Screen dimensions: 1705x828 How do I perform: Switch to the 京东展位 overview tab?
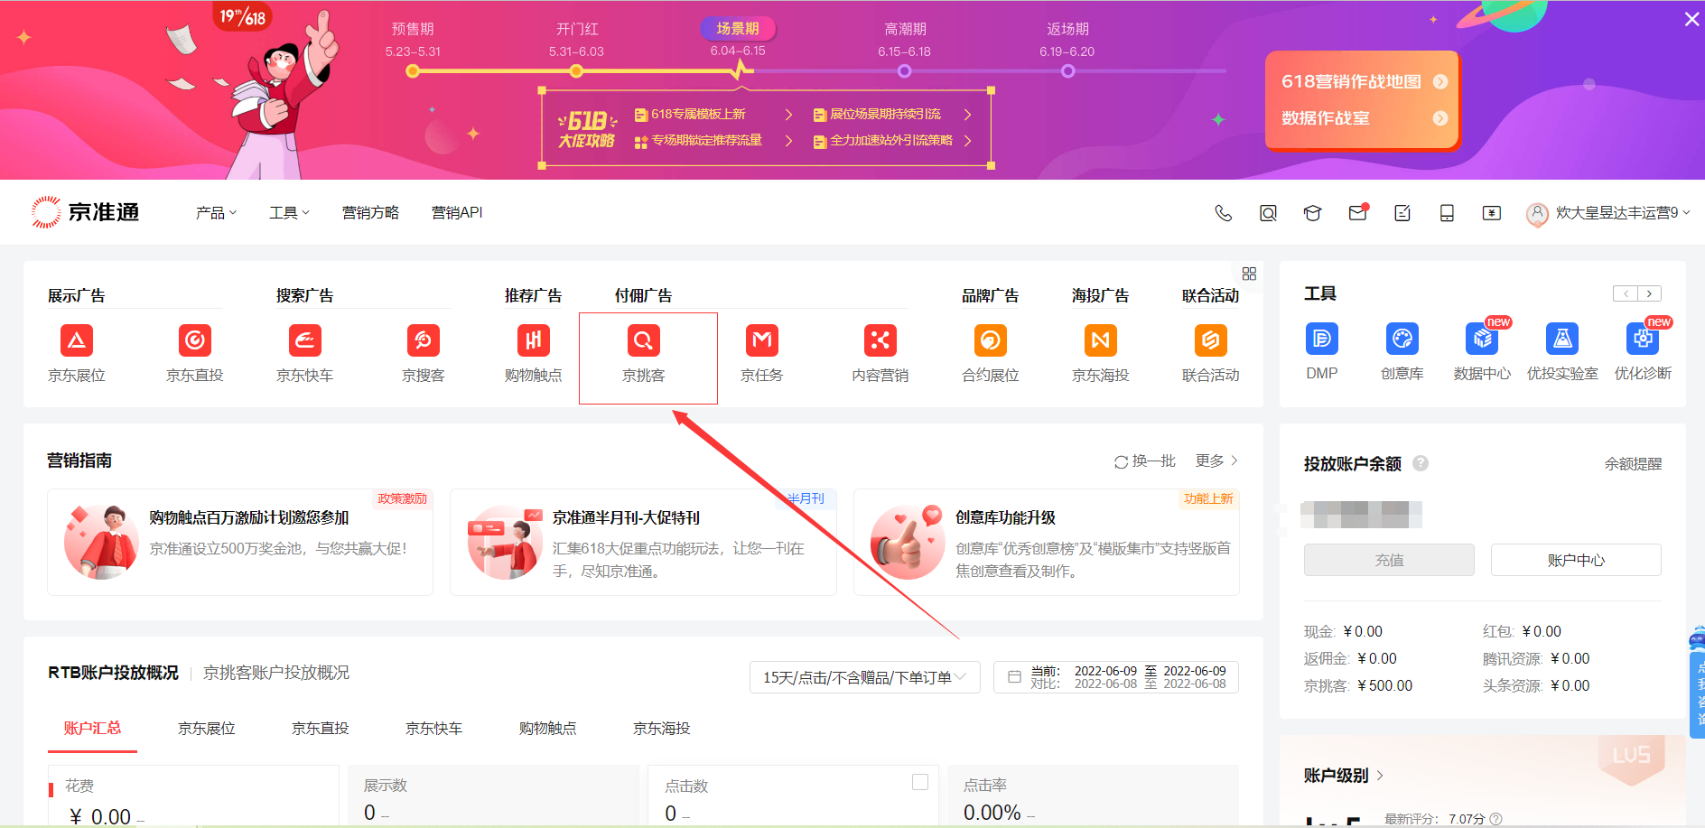click(207, 729)
